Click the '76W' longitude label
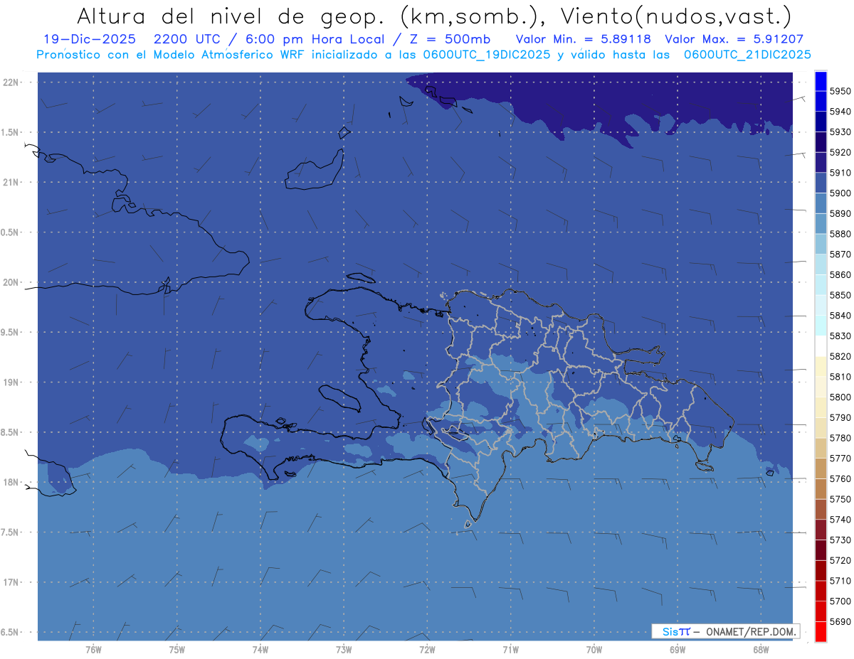Screen dimensions: 854x659 click(93, 650)
